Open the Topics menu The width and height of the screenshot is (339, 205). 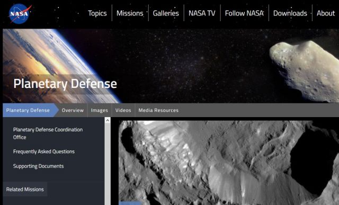click(x=97, y=13)
